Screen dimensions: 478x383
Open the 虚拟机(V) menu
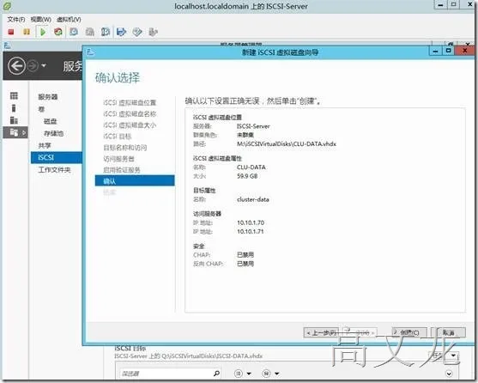69,20
